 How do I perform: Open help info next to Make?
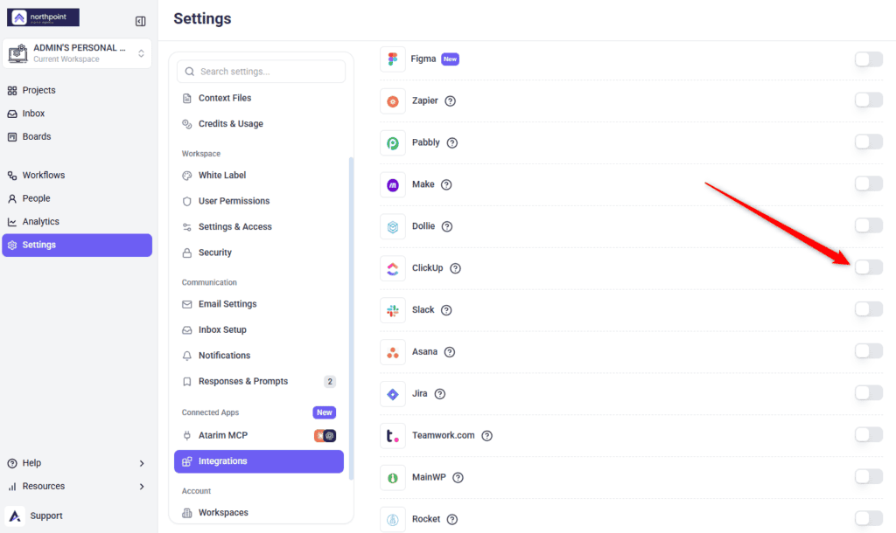[x=446, y=184]
